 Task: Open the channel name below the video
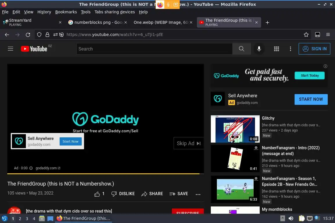(69, 211)
